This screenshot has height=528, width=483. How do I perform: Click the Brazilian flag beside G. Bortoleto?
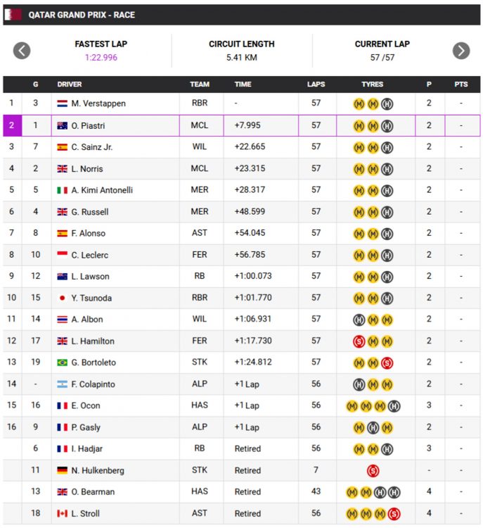(63, 363)
